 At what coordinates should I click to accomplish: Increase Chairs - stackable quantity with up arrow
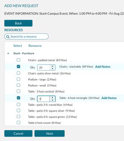52,66
